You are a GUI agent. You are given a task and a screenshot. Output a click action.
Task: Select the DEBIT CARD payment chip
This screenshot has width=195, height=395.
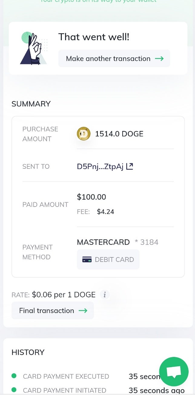pyautogui.click(x=108, y=260)
